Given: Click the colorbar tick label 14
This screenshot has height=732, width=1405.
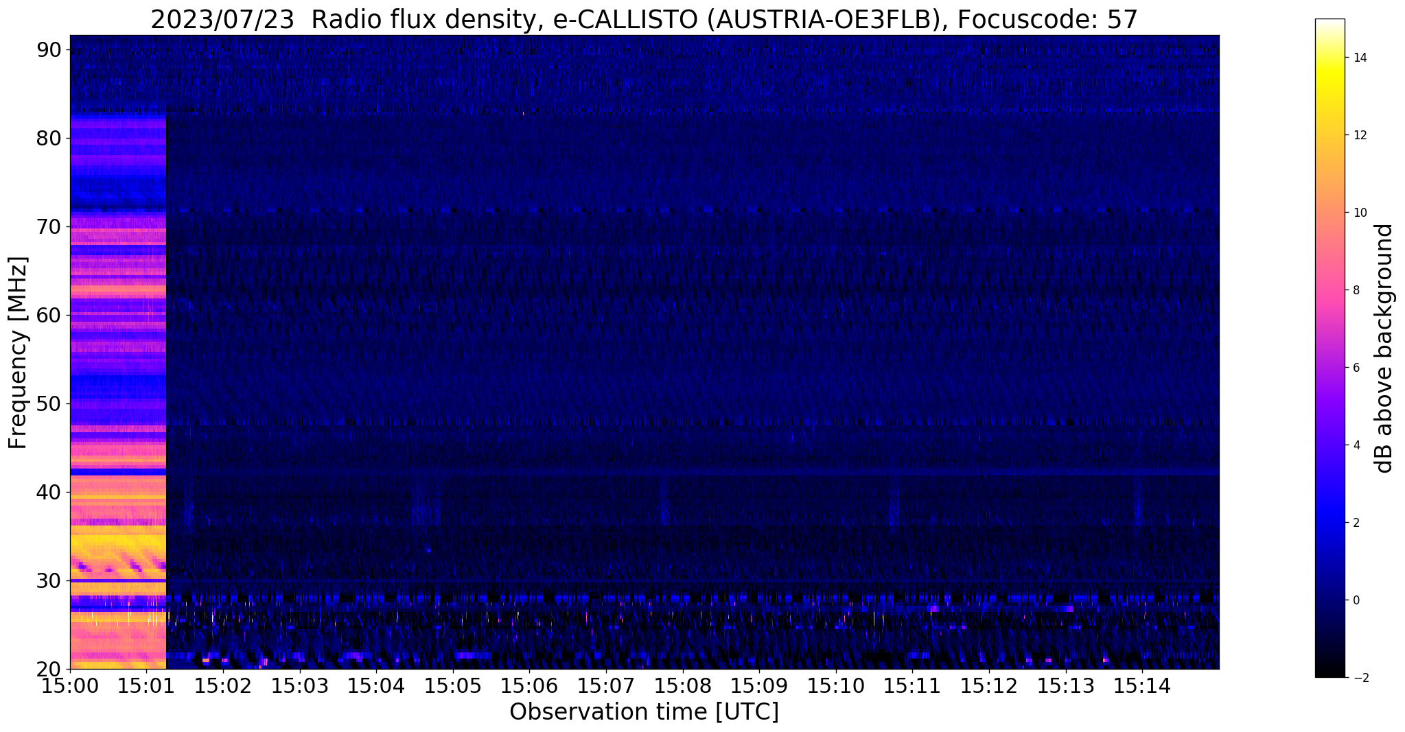Looking at the screenshot, I should click(x=1358, y=58).
